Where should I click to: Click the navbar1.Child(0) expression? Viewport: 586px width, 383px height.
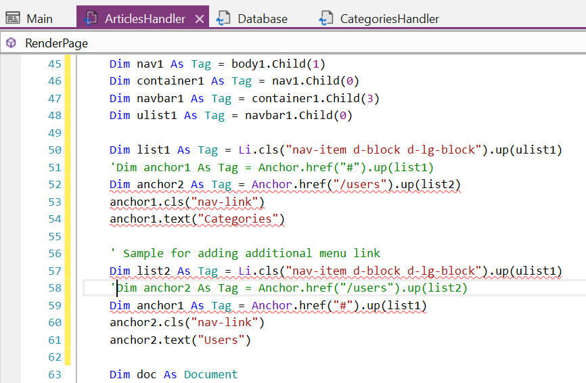click(298, 116)
